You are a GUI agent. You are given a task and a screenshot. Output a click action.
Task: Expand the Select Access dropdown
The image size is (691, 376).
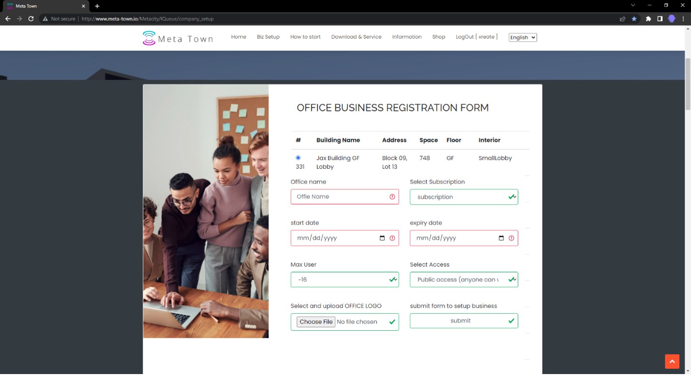[x=464, y=279]
